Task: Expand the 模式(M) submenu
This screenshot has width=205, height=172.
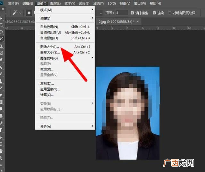Action: [x=65, y=10]
